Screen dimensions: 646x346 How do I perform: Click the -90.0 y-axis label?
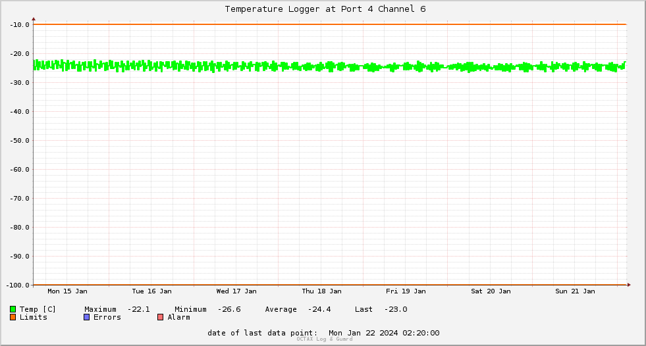(20, 257)
